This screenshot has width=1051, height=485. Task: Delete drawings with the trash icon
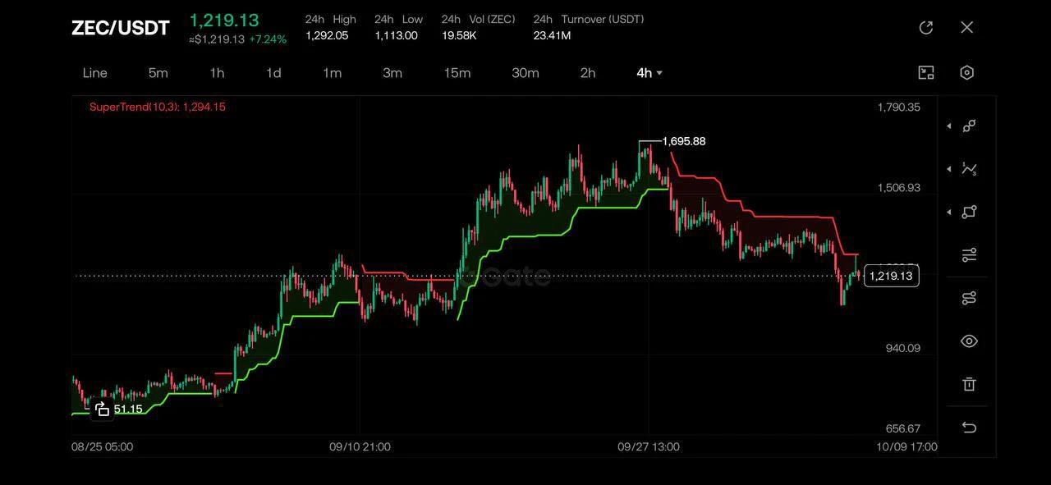point(969,384)
